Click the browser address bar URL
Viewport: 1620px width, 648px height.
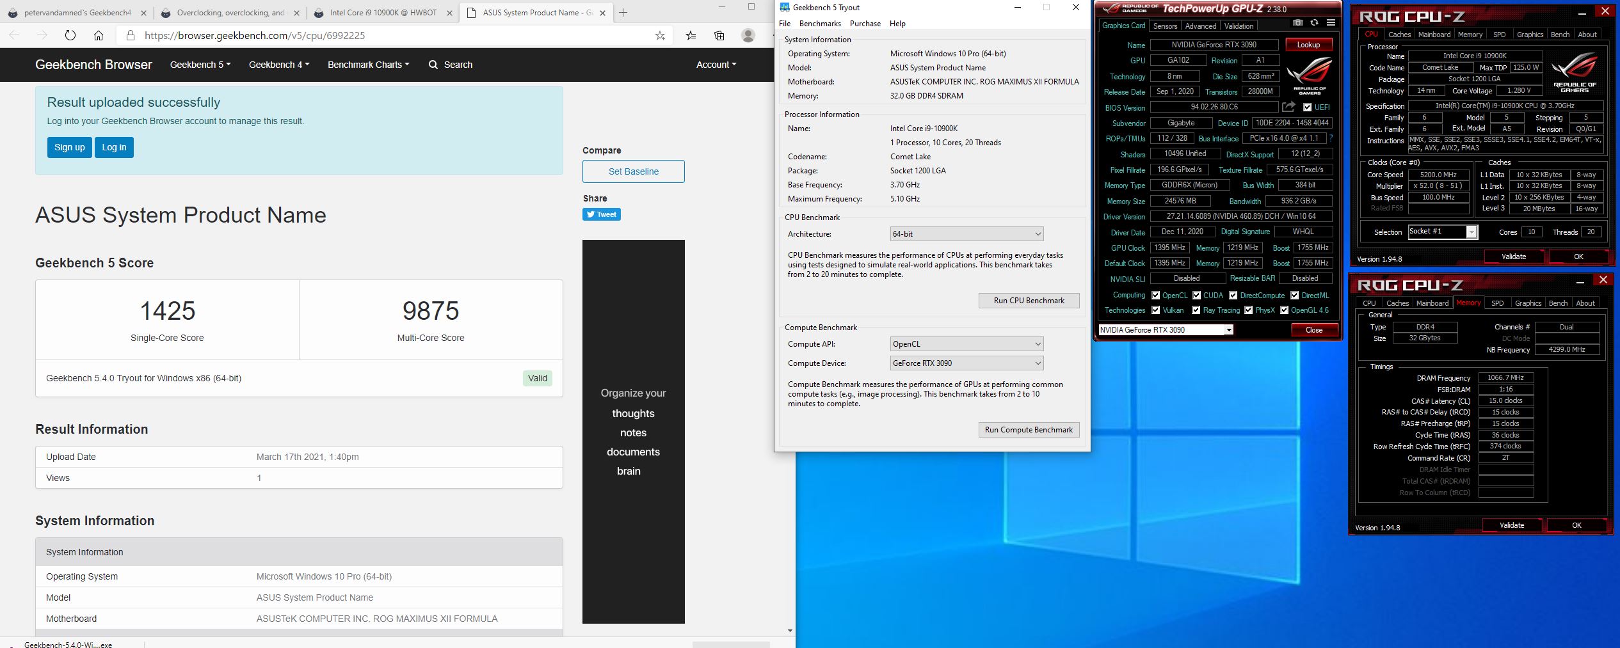[255, 36]
